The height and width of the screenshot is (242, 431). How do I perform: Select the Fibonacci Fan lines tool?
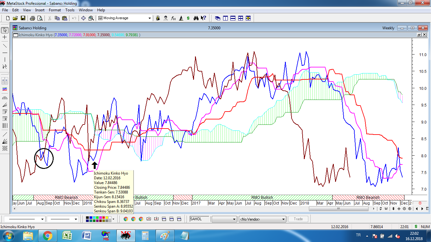coord(5,105)
